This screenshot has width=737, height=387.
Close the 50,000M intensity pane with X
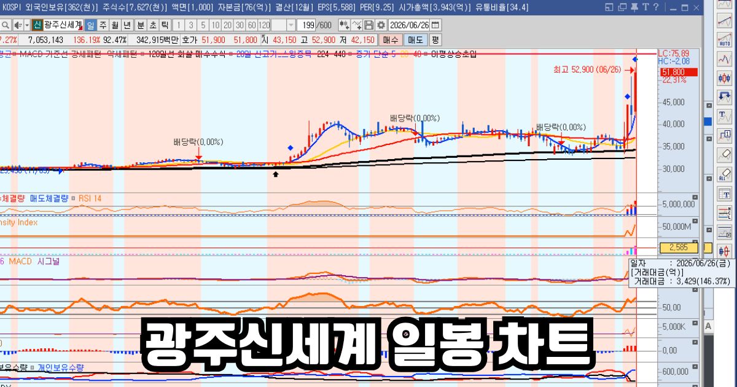tap(695, 221)
